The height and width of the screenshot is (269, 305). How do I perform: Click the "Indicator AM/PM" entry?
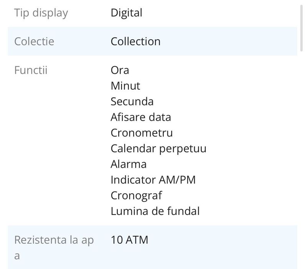point(153,179)
